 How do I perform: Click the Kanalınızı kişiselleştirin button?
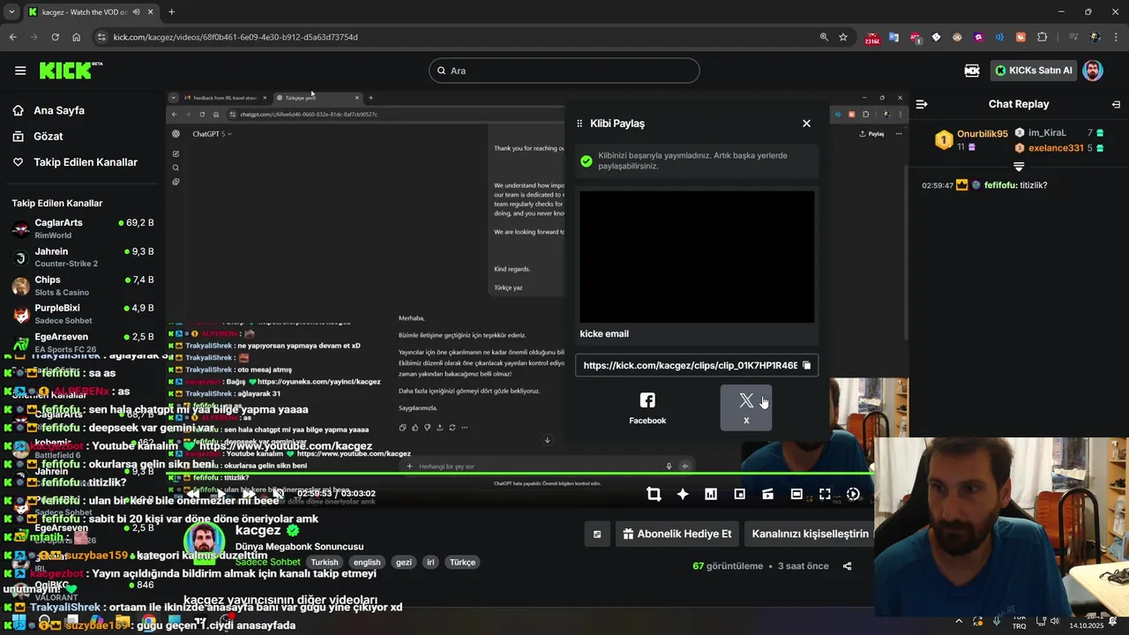pyautogui.click(x=810, y=534)
